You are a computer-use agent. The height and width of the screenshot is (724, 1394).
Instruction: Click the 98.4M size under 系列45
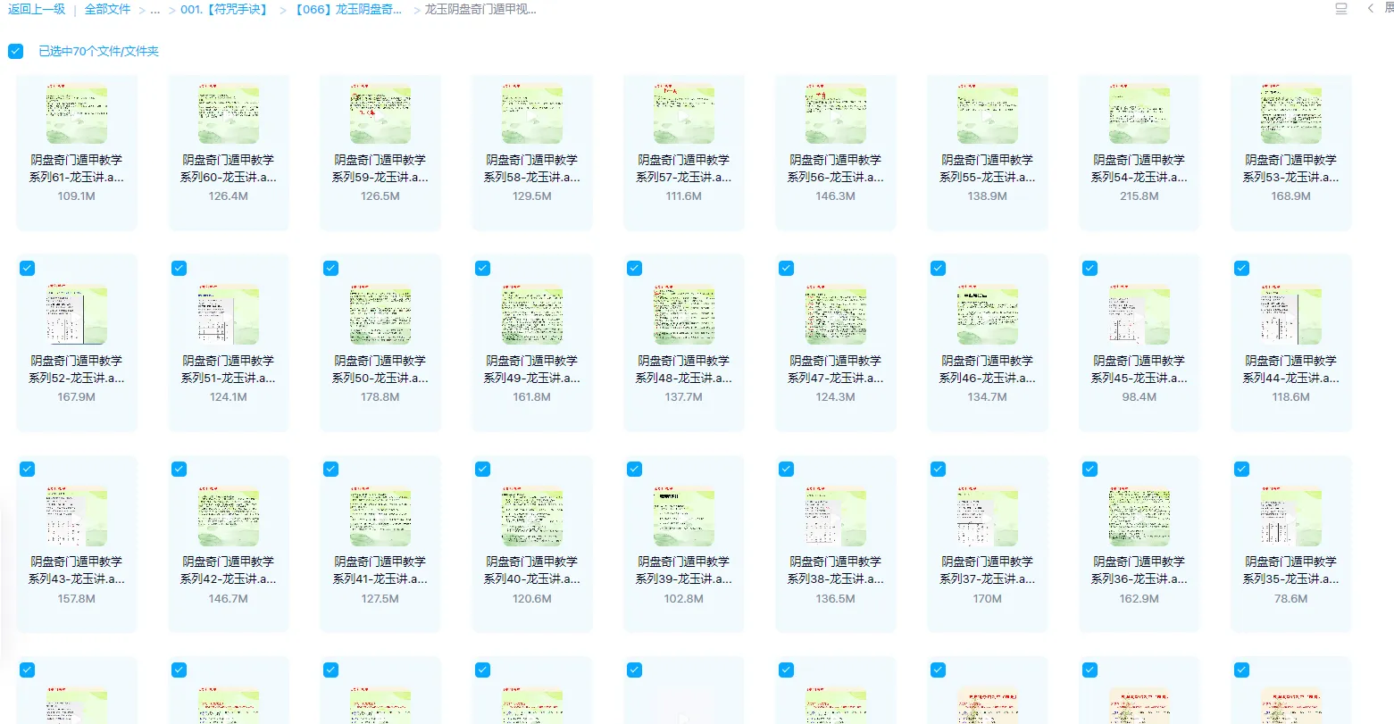coord(1139,396)
